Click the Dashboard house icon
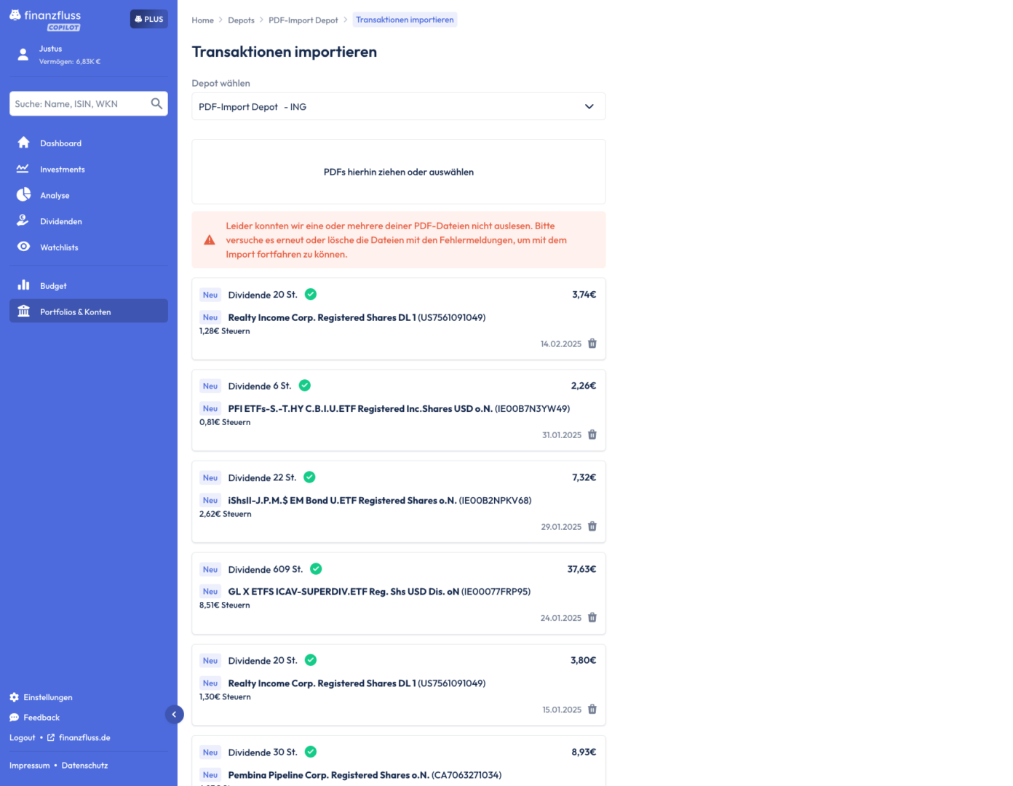 click(x=23, y=142)
